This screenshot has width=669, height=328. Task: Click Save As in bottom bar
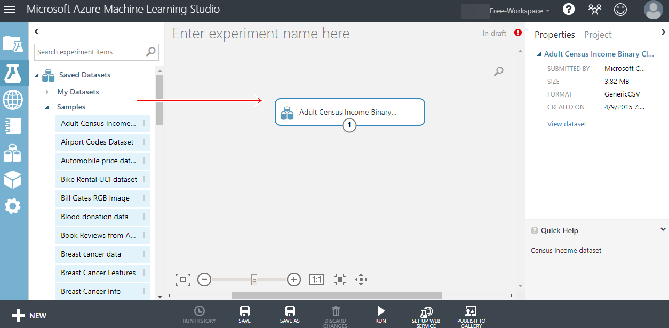(290, 315)
